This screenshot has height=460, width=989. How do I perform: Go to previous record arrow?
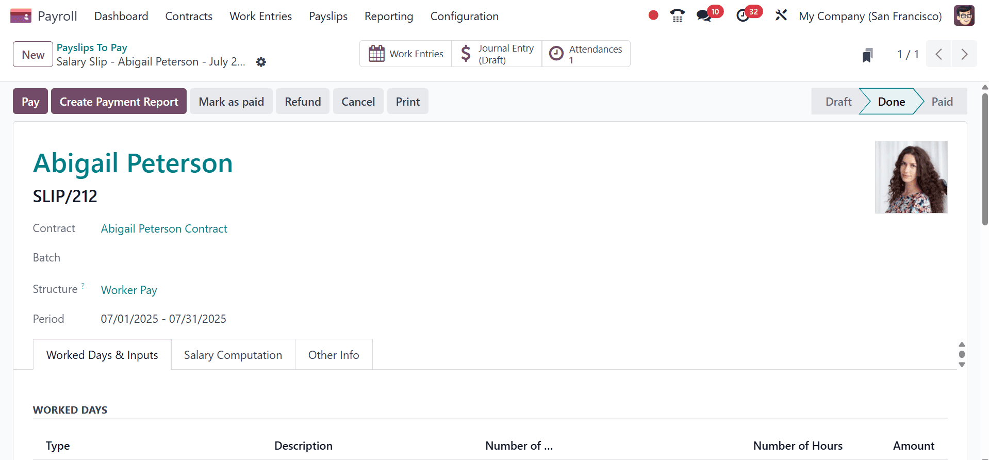[x=938, y=54]
